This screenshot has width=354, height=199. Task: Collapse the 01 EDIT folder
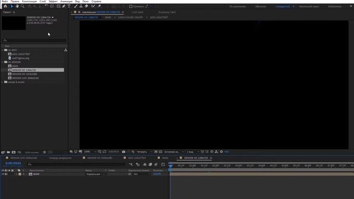click(x=2, y=50)
